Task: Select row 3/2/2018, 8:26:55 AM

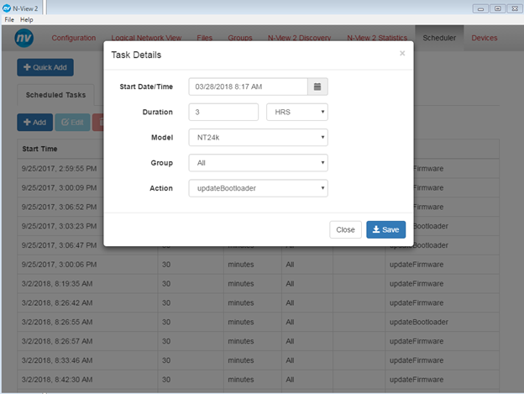Action: (259, 322)
